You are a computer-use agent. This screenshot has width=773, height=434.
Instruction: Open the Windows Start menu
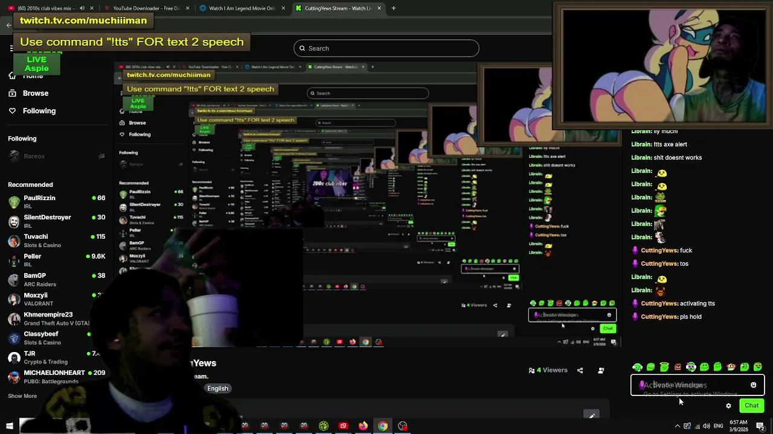pyautogui.click(x=9, y=426)
